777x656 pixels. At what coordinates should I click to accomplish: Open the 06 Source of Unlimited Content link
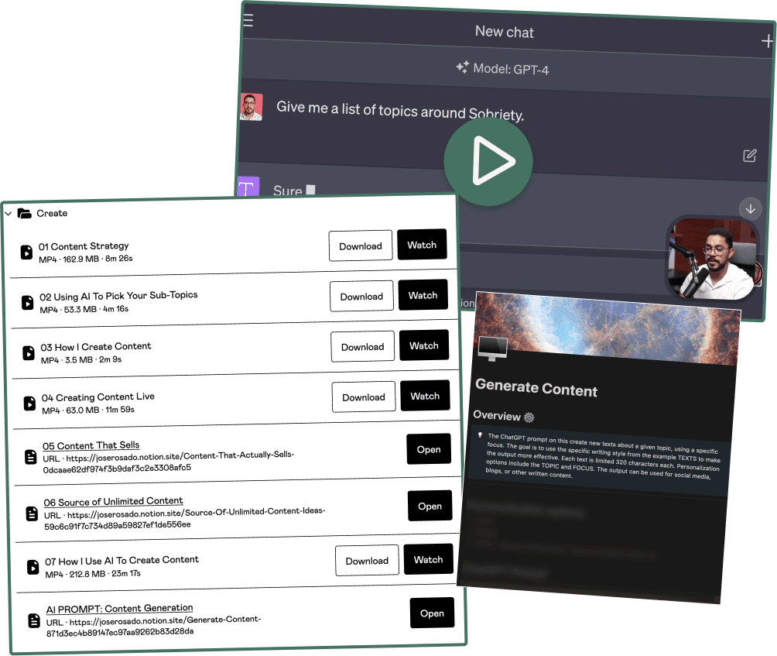(x=430, y=506)
